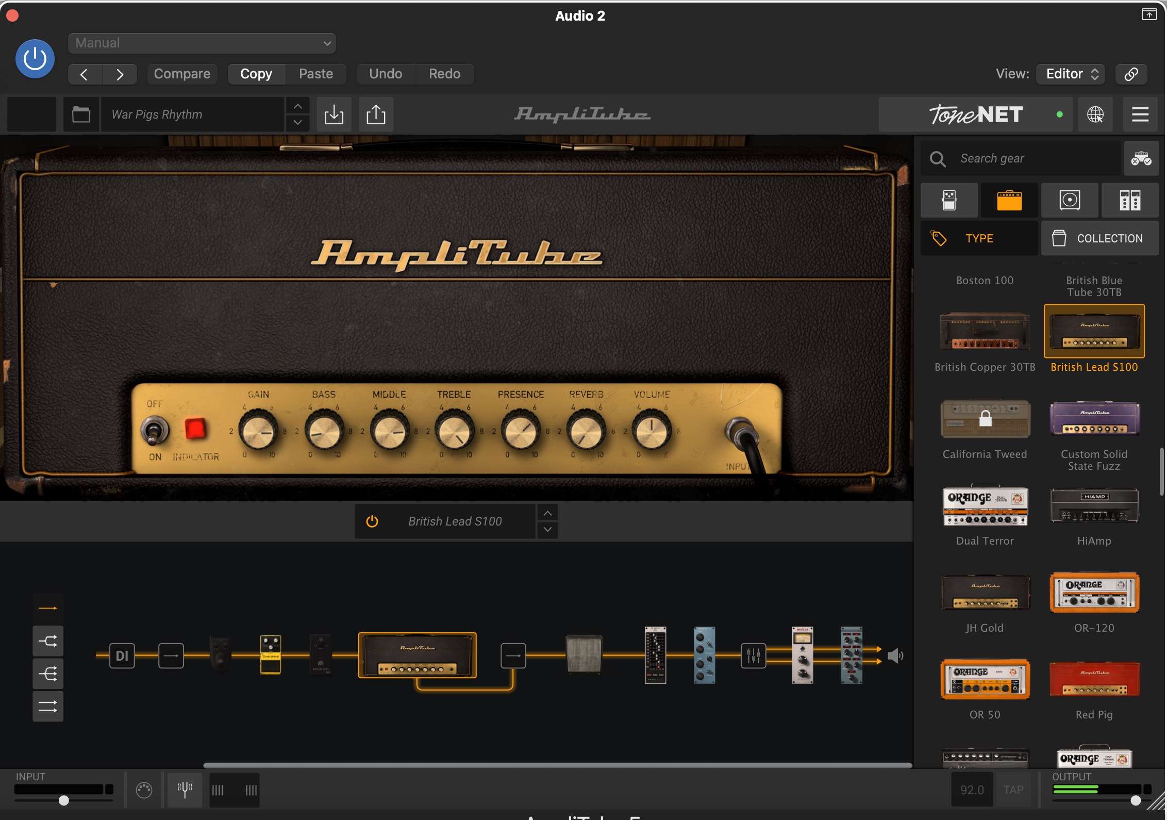Select the rack effects gear category

(x=1130, y=200)
